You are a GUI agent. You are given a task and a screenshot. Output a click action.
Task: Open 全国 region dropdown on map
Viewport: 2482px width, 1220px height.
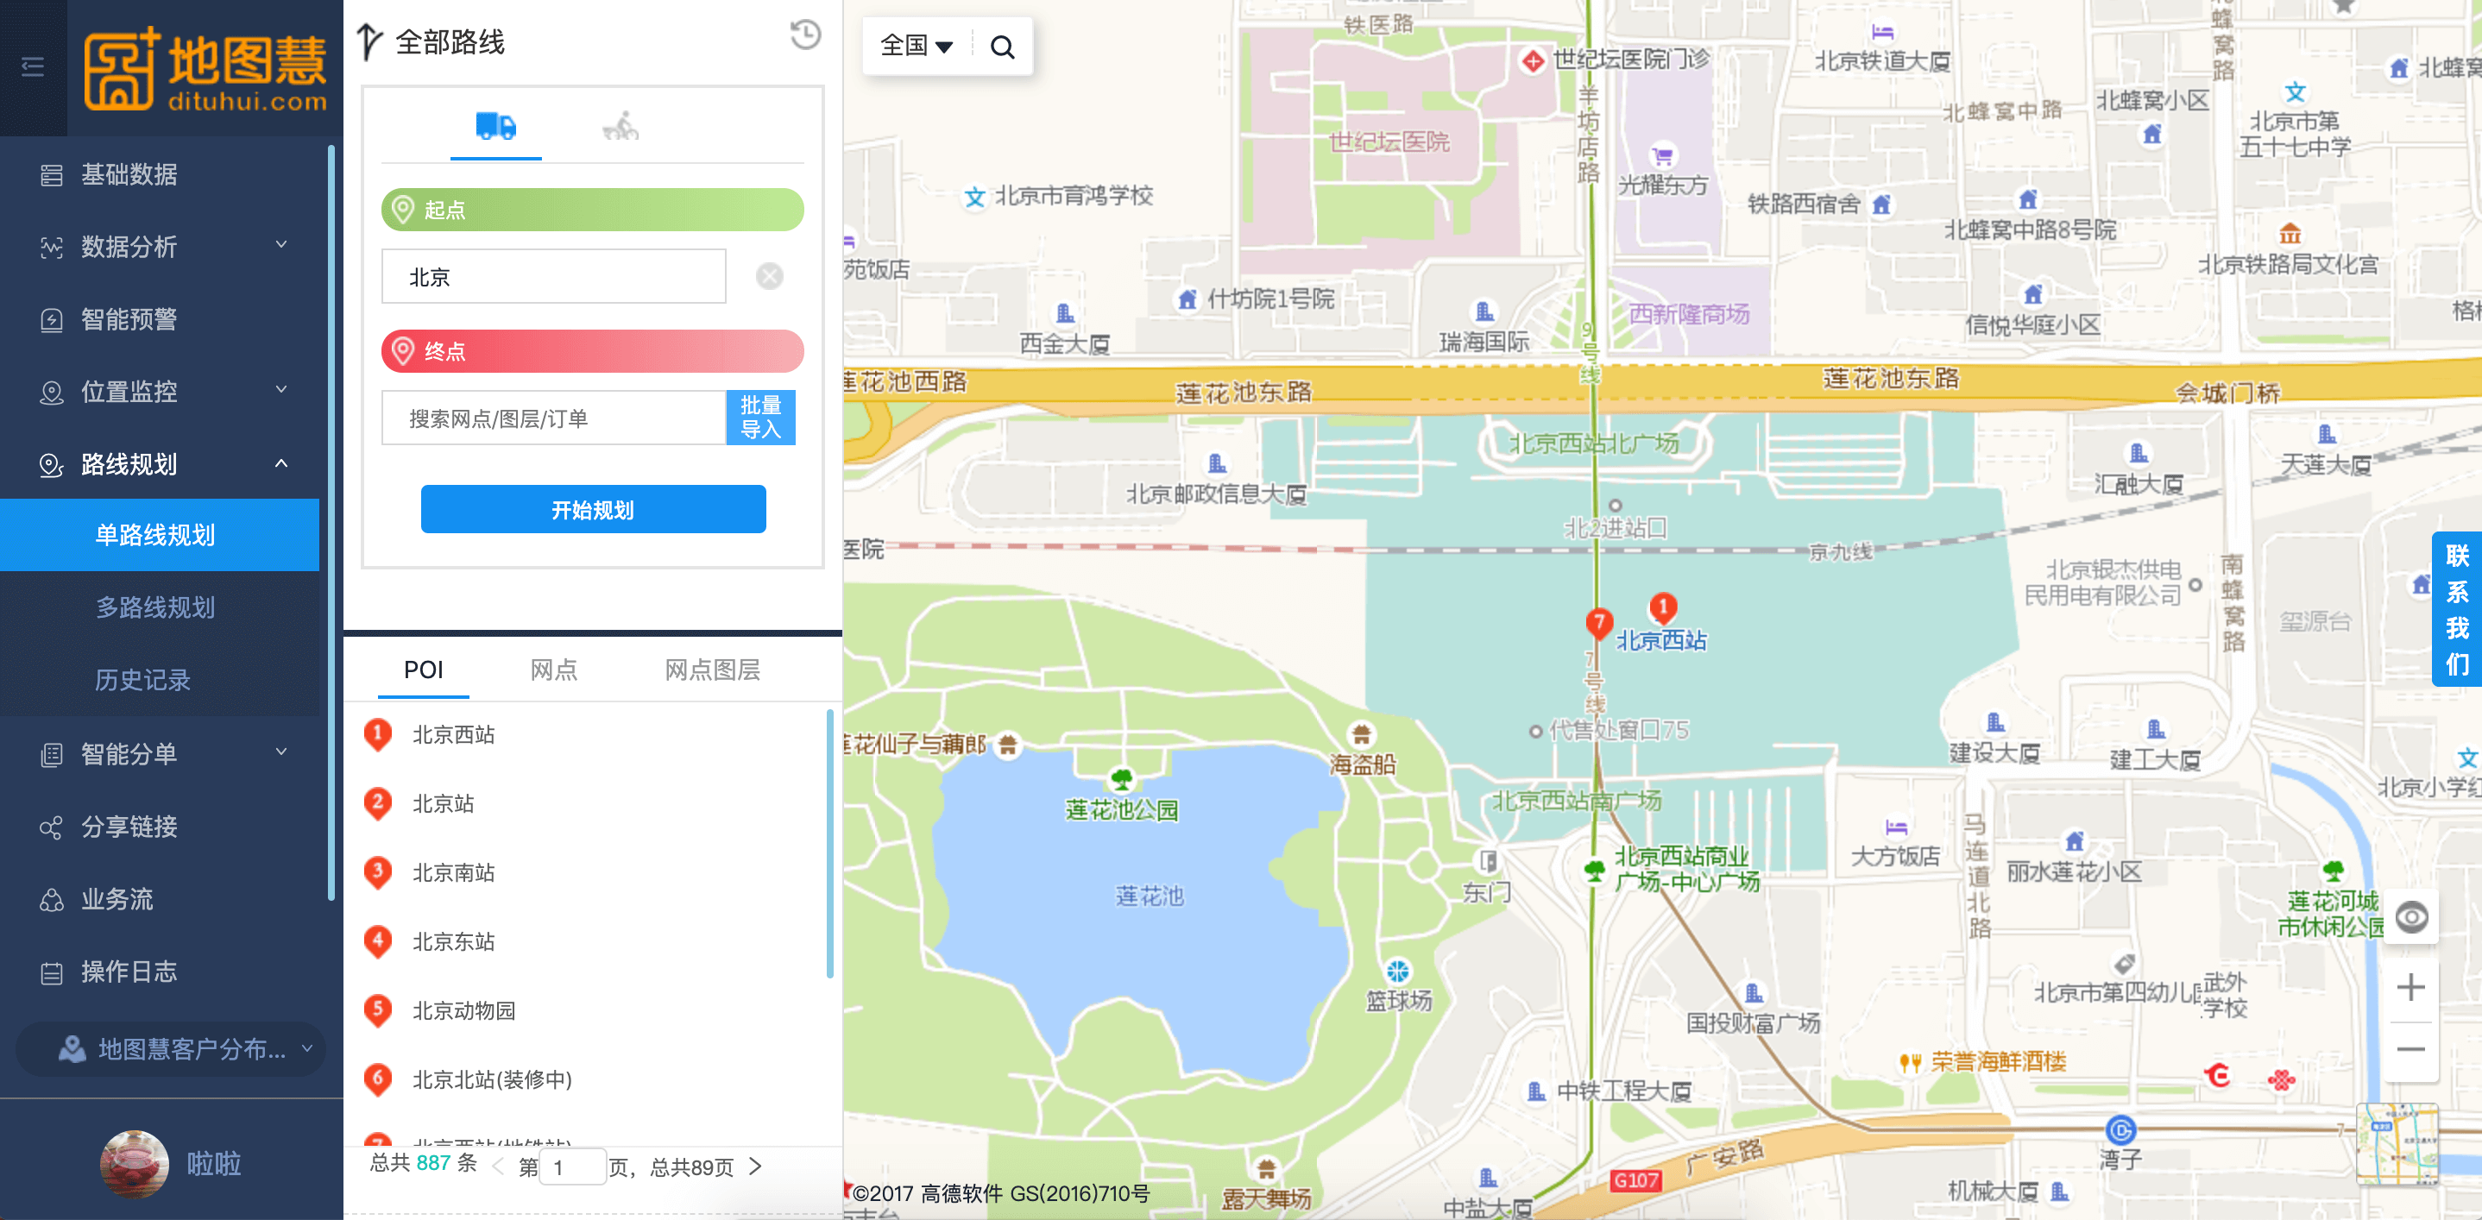916,45
